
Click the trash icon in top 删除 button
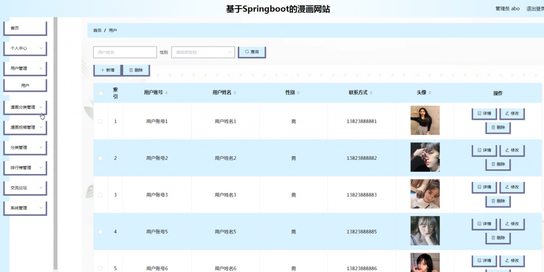point(131,70)
